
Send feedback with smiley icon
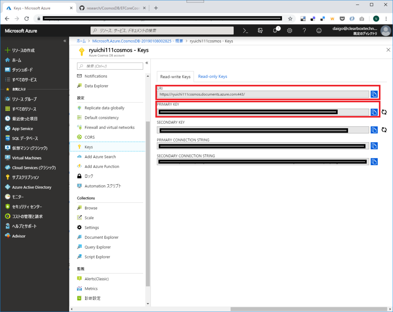coord(319,31)
